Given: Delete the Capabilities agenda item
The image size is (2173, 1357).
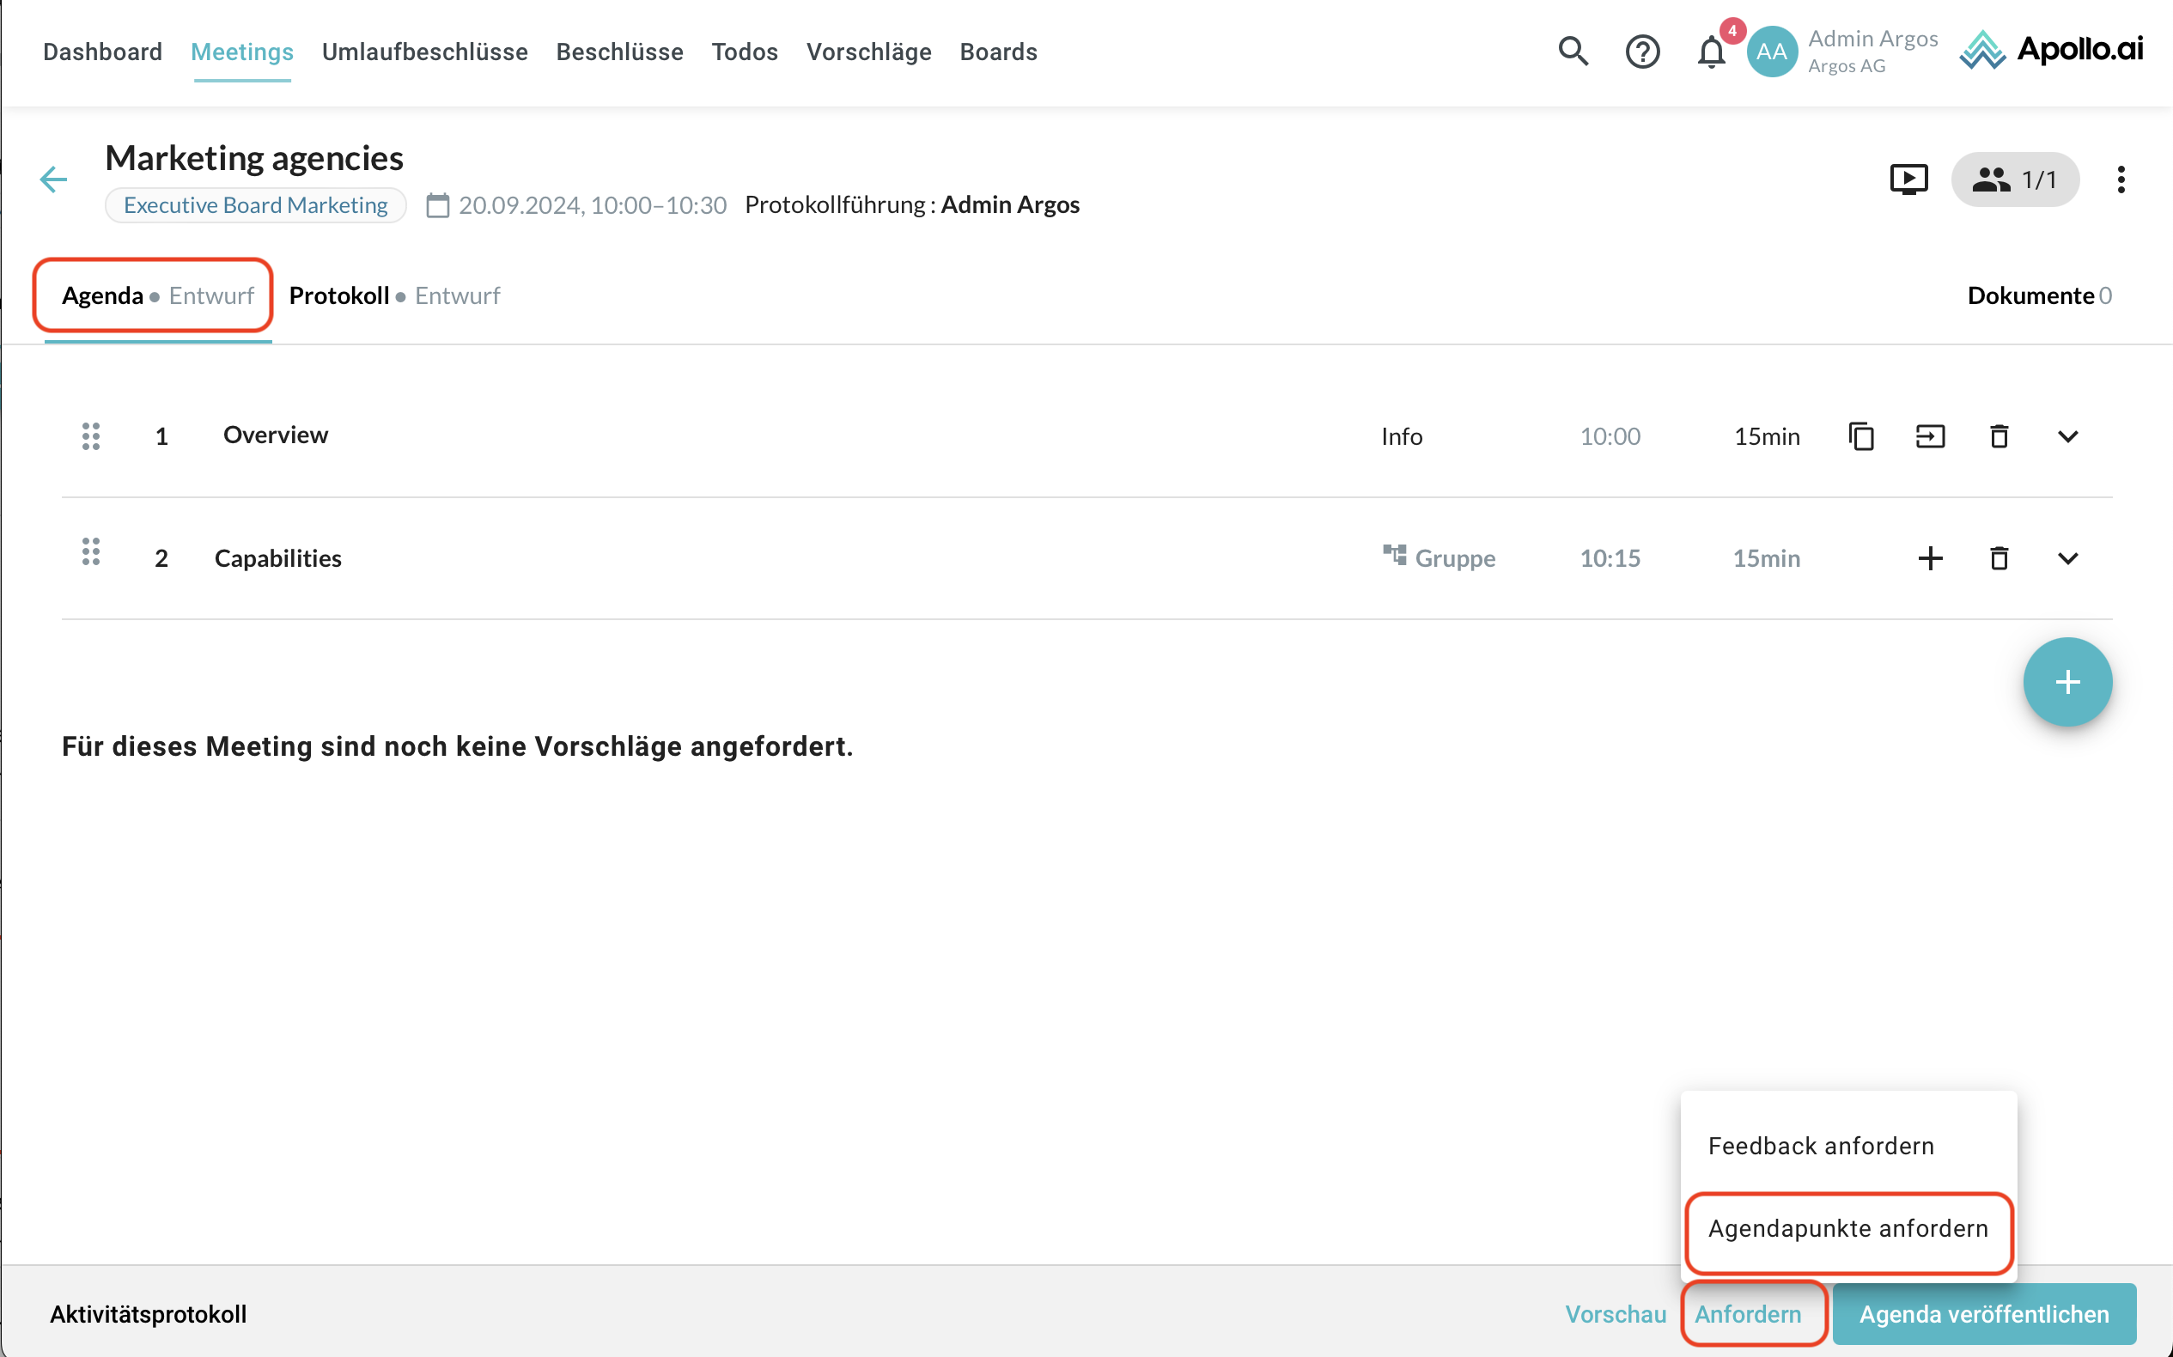Looking at the screenshot, I should 1999,558.
